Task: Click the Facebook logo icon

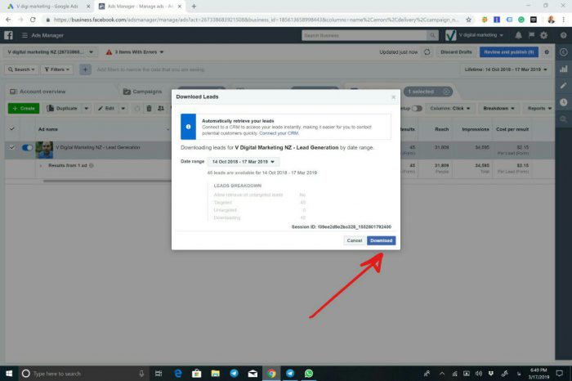Action: tap(9, 35)
